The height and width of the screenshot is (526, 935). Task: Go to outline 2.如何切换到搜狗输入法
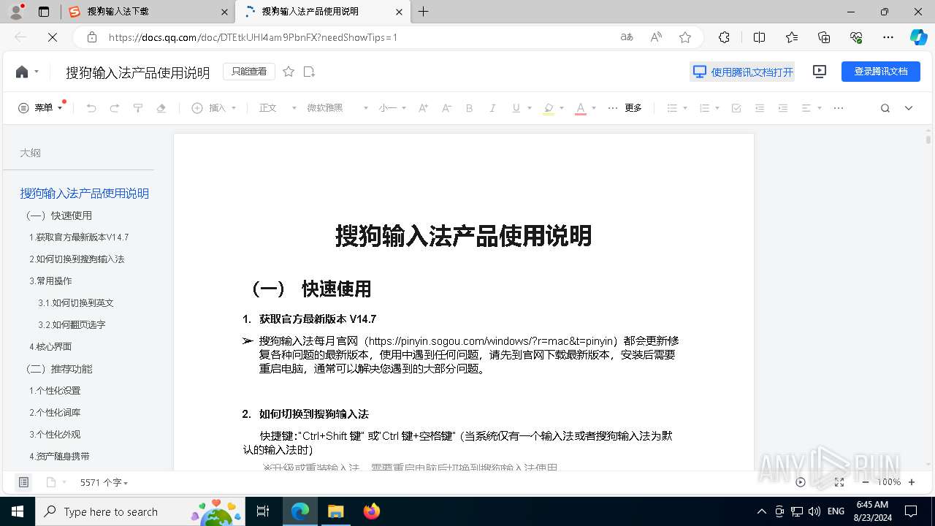[x=77, y=259]
